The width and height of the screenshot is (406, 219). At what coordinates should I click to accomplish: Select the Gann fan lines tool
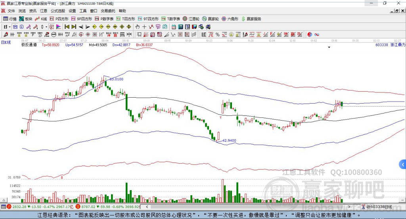(146, 35)
